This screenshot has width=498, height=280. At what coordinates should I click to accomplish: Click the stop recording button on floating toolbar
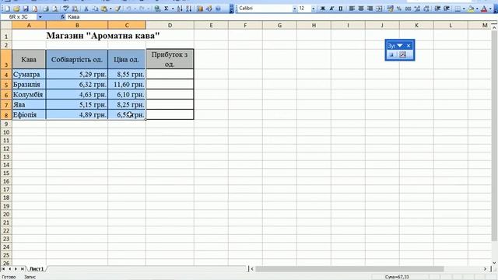pos(391,55)
